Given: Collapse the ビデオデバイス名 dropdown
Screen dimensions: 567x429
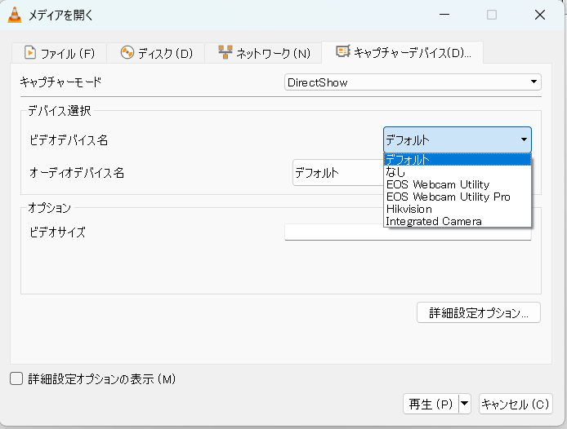Looking at the screenshot, I should tap(457, 139).
